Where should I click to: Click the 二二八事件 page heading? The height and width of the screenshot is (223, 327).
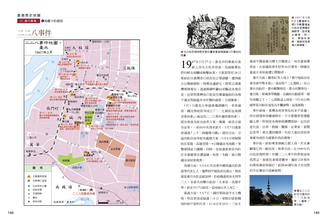point(34,33)
